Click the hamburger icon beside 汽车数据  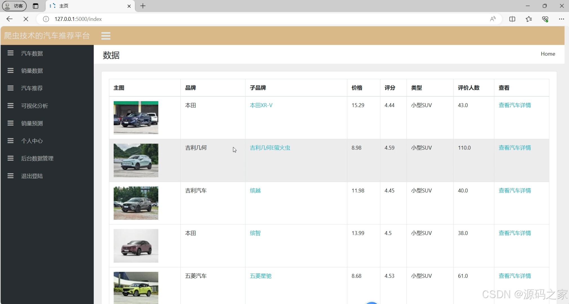pyautogui.click(x=10, y=53)
